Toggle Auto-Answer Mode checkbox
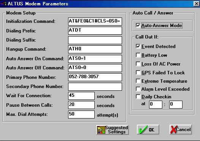This screenshot has width=200, height=141. [138, 25]
